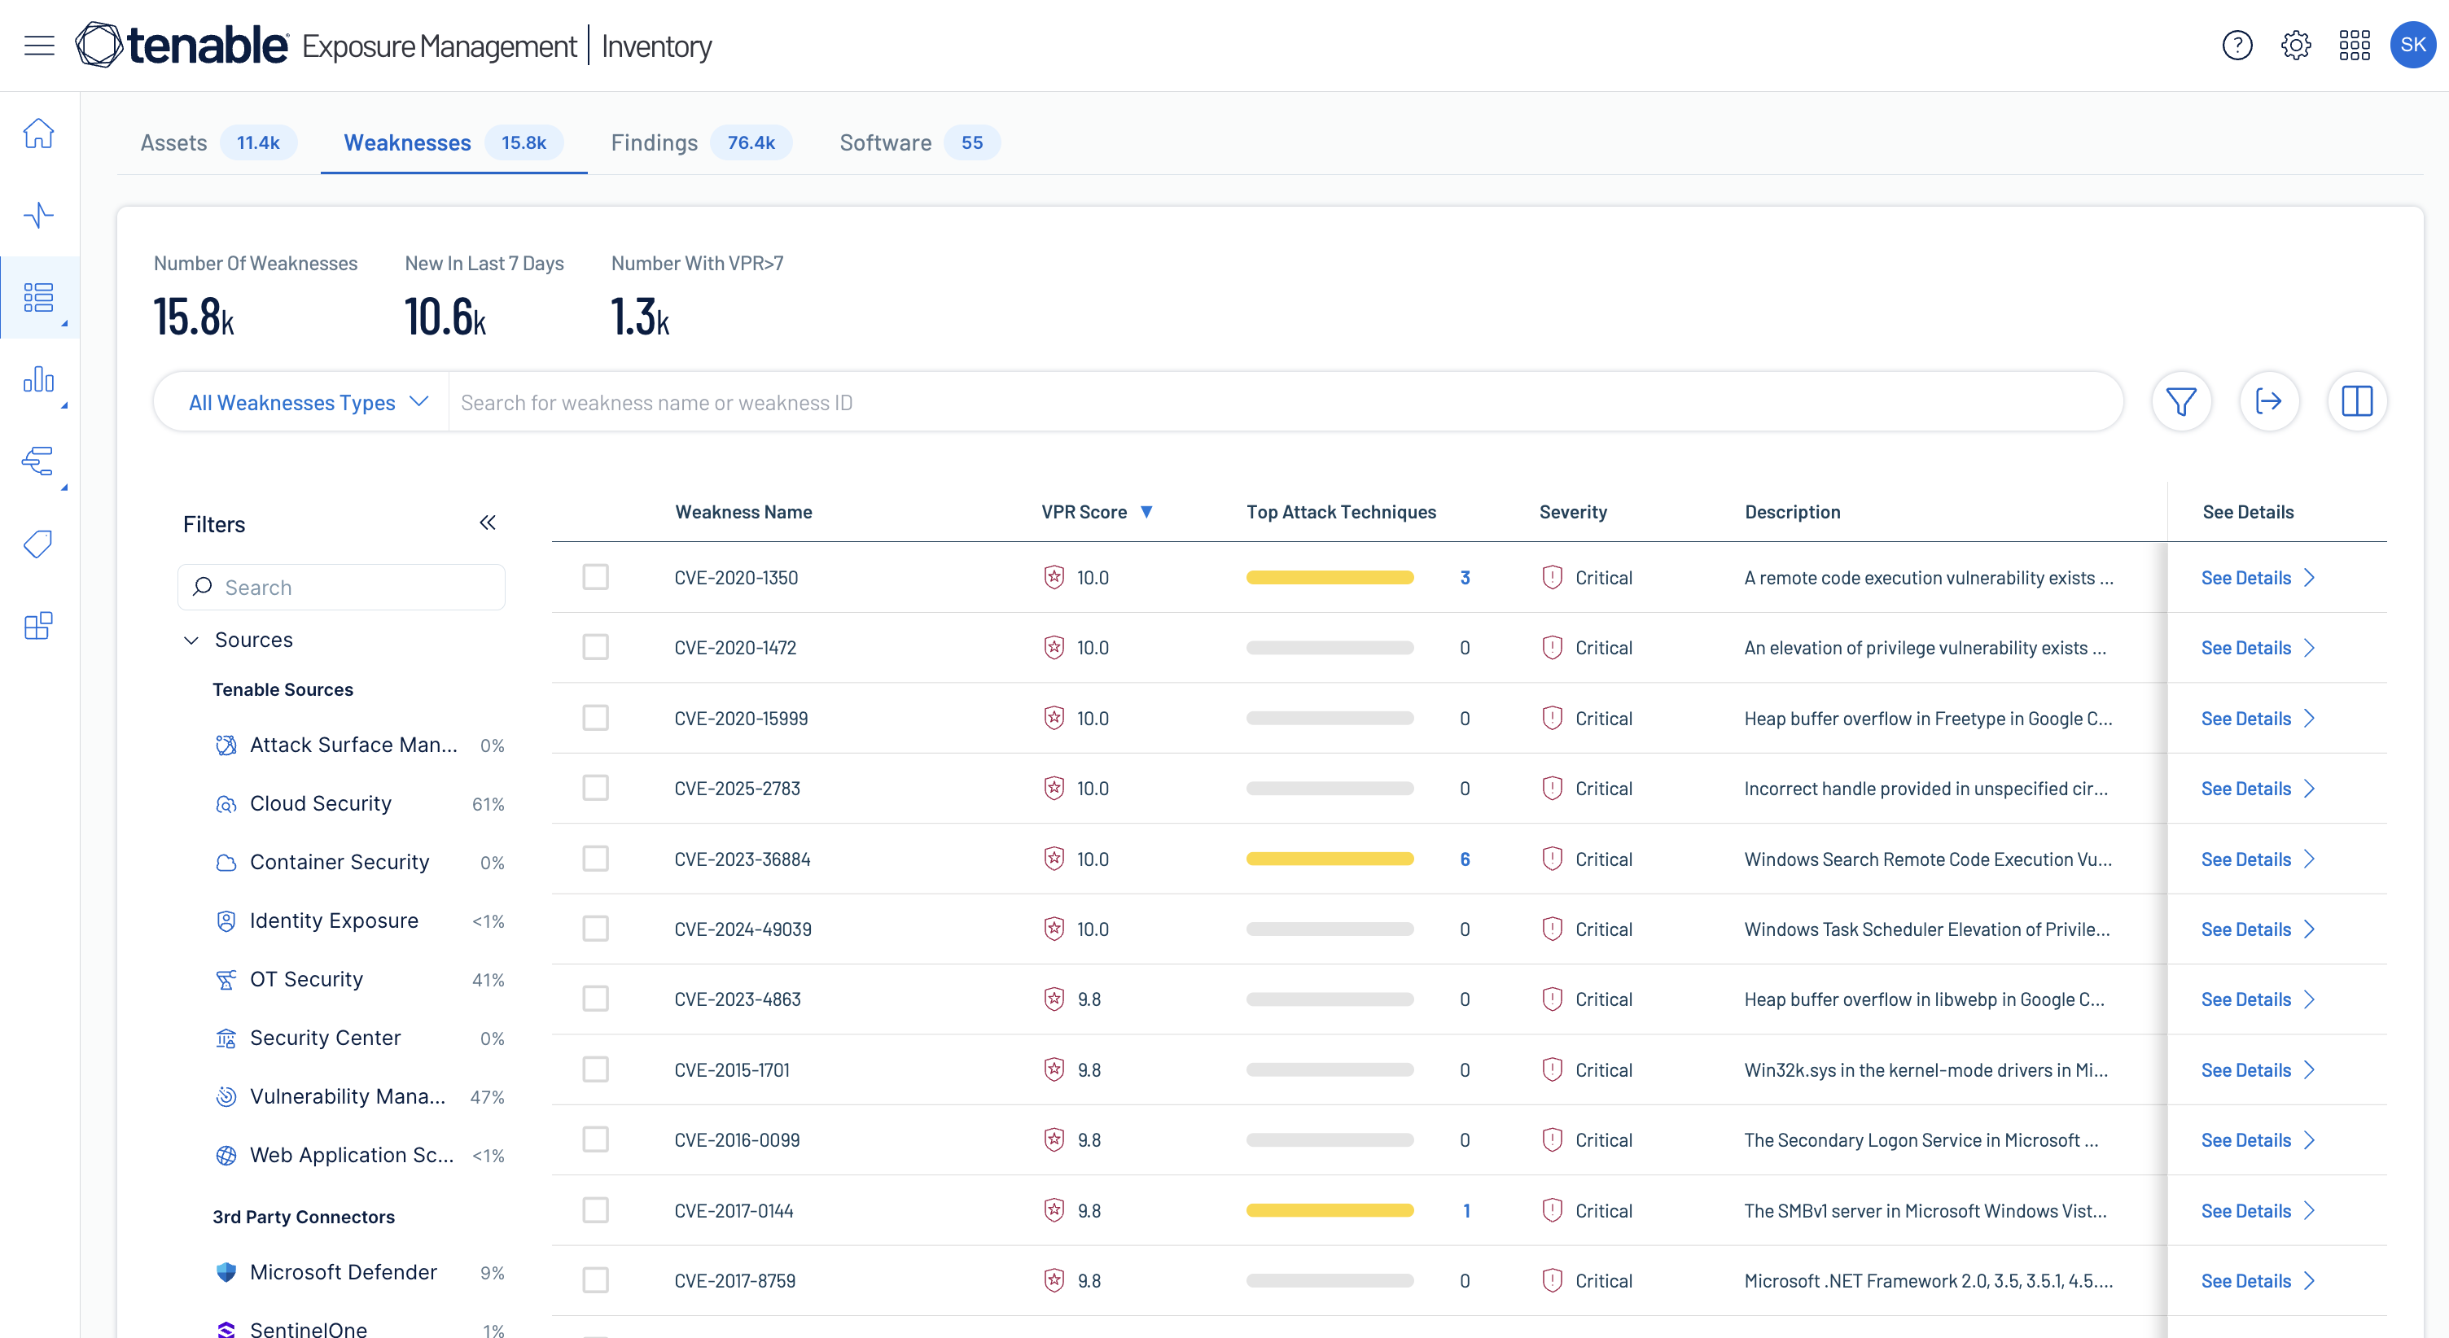This screenshot has width=2449, height=1338.
Task: Sort by VPR Score column arrow
Action: pos(1146,512)
